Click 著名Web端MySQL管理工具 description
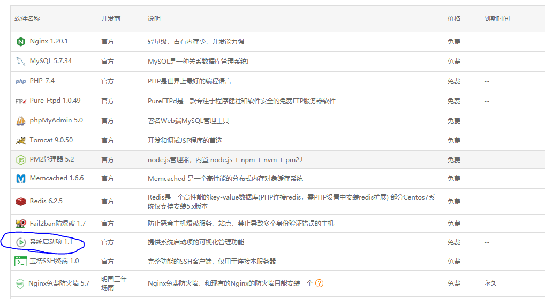Image resolution: width=545 pixels, height=299 pixels. [x=188, y=120]
